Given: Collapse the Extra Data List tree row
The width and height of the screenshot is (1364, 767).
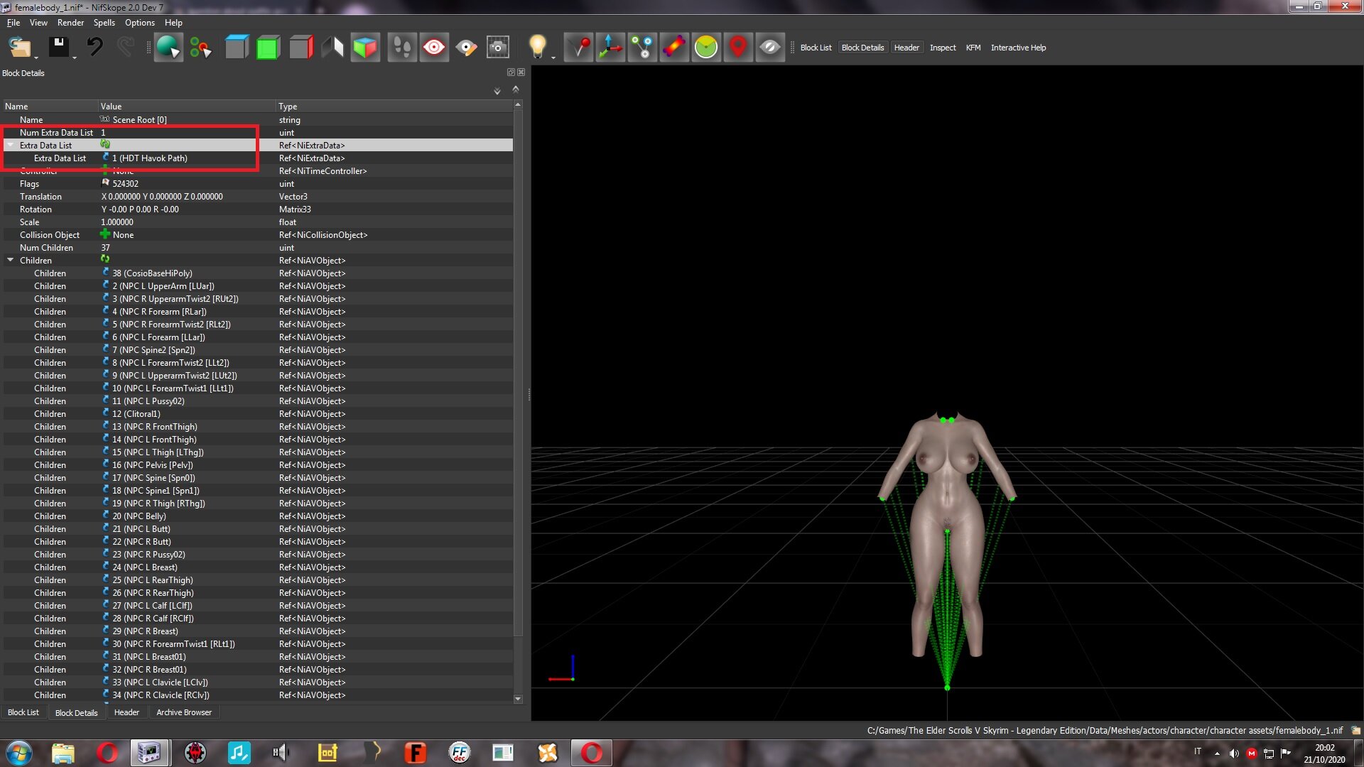Looking at the screenshot, I should coord(11,145).
